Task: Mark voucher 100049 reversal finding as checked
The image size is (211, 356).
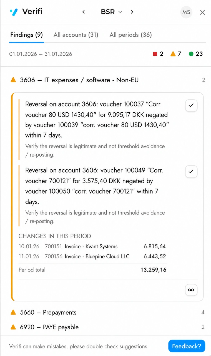Action: [191, 172]
